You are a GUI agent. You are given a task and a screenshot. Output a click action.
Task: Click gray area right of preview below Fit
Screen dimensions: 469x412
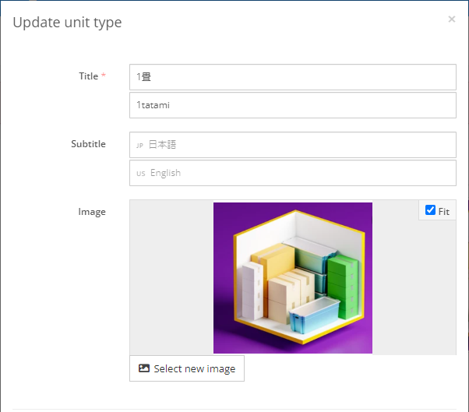coord(414,287)
